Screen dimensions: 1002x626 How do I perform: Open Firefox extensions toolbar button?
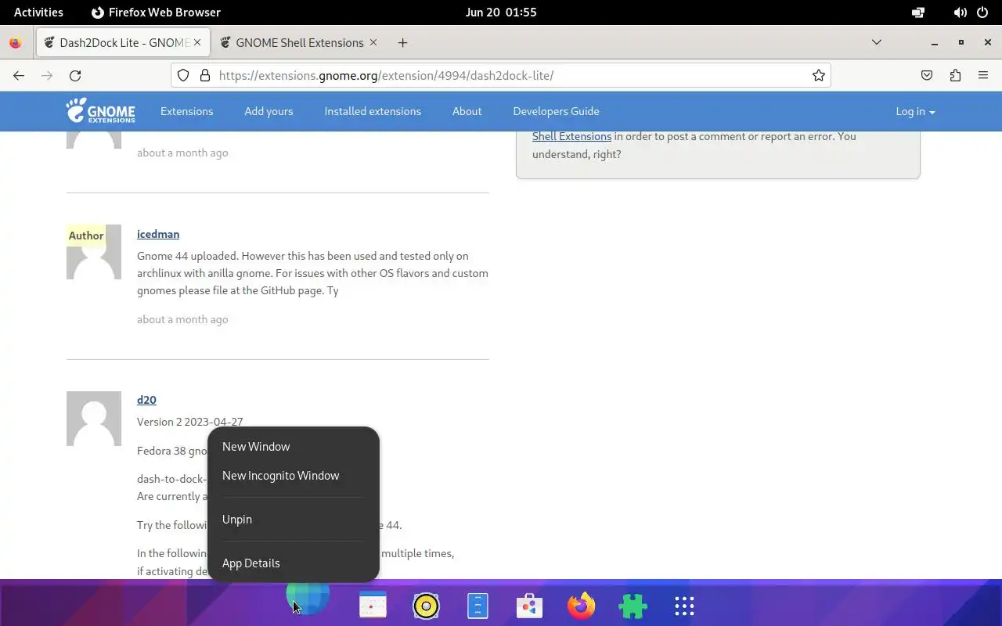[x=955, y=75]
